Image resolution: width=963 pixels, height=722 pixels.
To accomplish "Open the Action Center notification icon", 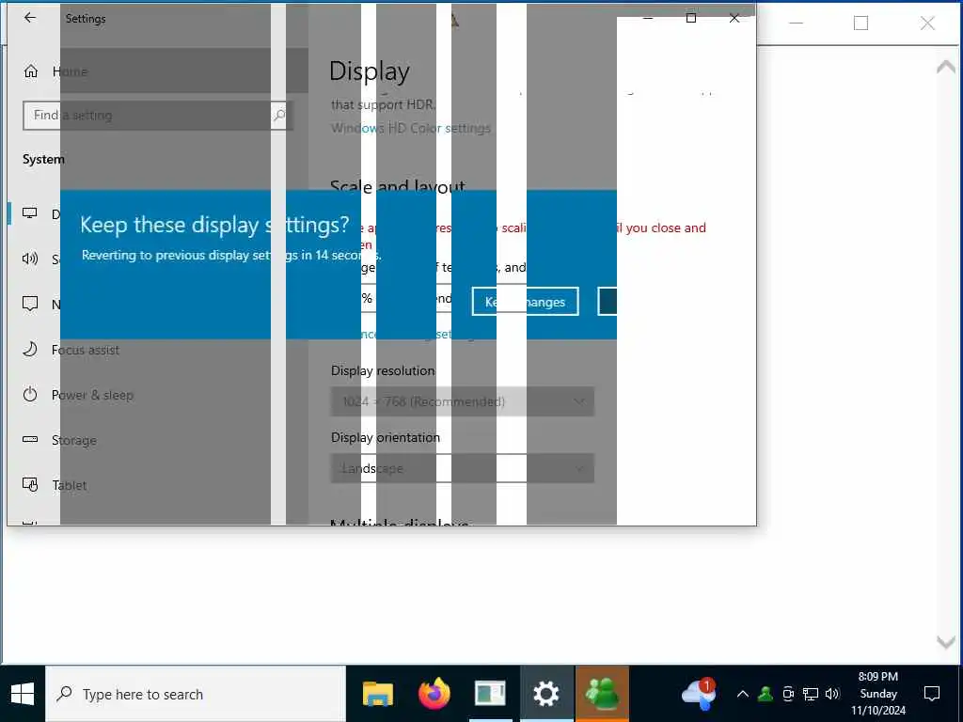I will [x=932, y=695].
